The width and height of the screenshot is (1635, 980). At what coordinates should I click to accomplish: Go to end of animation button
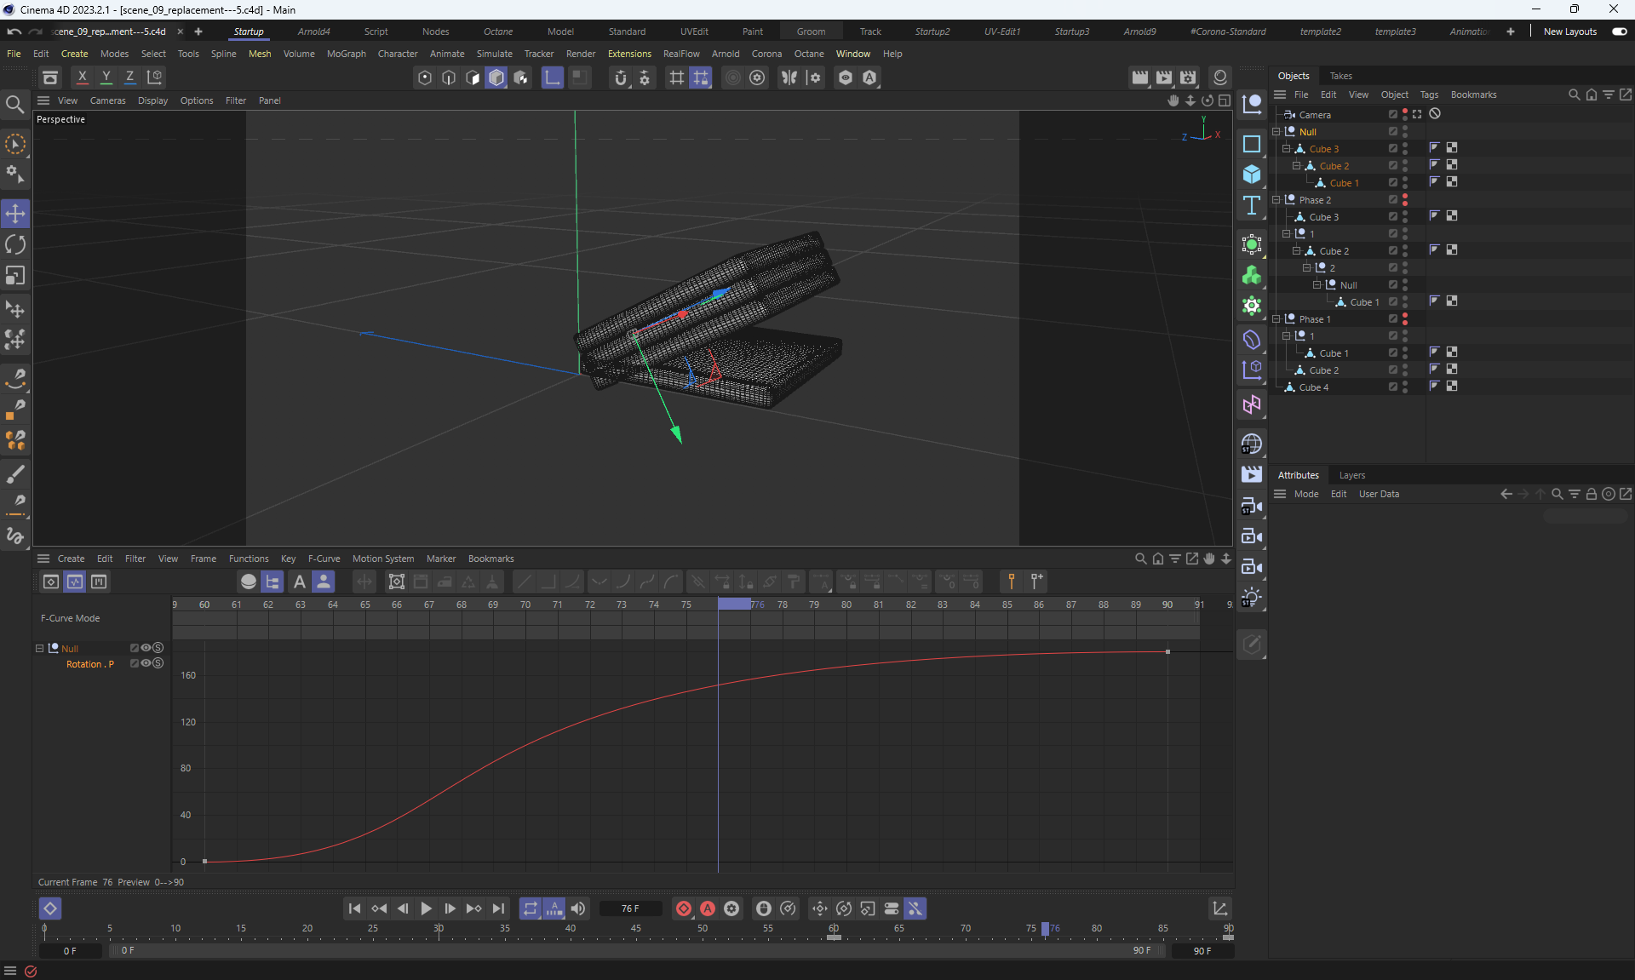pos(498,908)
